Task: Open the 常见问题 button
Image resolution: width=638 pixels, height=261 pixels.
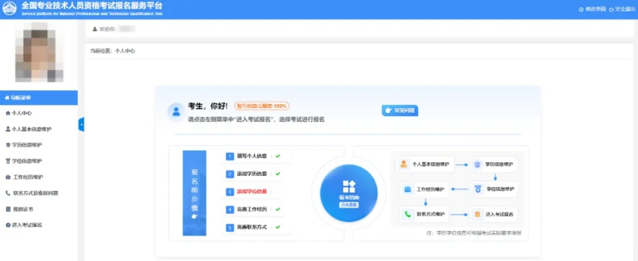Action: [x=399, y=110]
